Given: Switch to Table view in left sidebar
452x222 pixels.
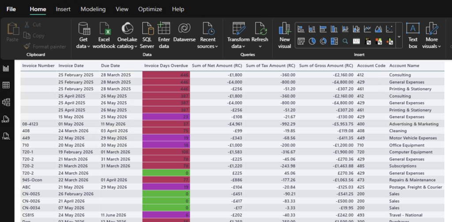Looking at the screenshot, I should point(6,85).
